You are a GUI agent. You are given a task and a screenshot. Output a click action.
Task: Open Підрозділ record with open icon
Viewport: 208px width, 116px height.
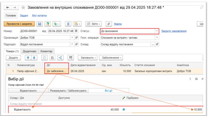click(x=76, y=44)
